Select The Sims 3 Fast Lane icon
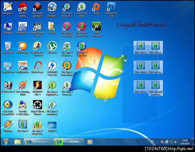The width and height of the screenshot is (195, 152). click(67, 10)
